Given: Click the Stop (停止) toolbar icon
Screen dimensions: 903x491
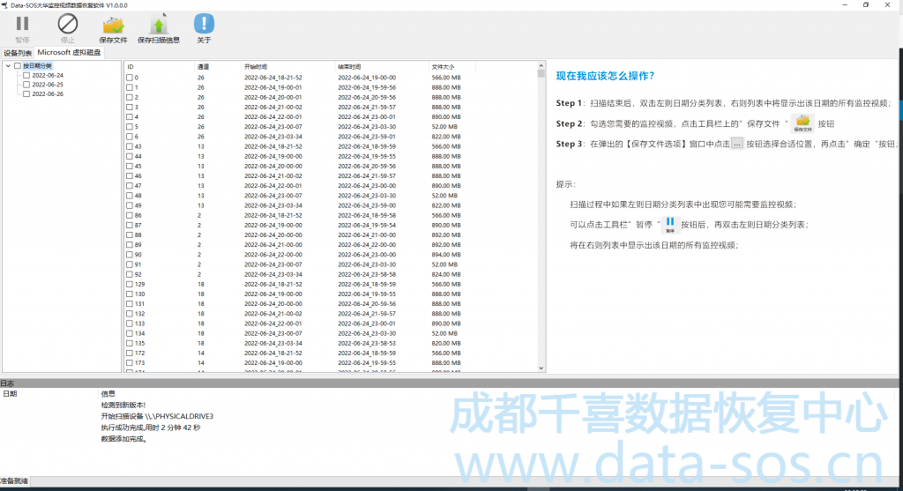Looking at the screenshot, I should tap(67, 24).
